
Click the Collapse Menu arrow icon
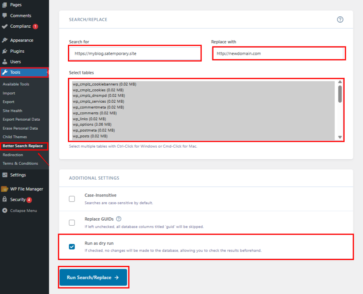[5, 210]
